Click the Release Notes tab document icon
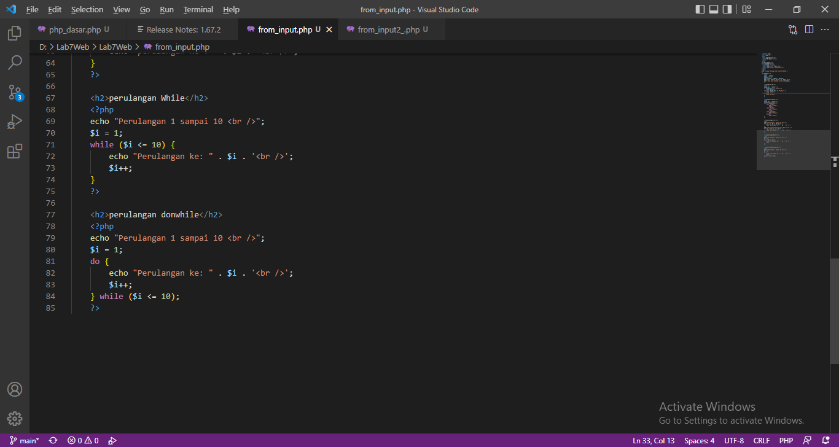839x447 pixels. coord(141,29)
